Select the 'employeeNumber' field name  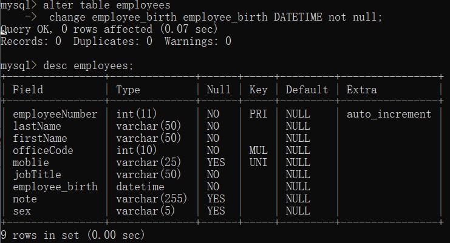click(x=55, y=114)
